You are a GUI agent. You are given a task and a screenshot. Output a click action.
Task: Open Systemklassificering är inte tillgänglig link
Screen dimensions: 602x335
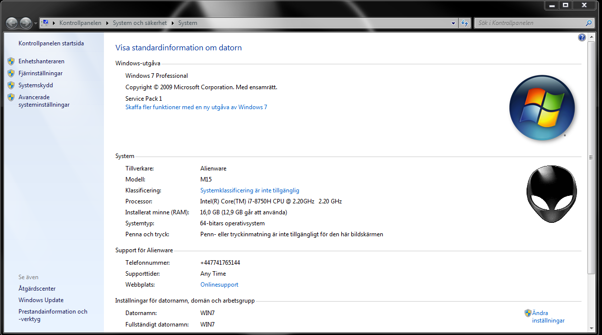point(250,190)
